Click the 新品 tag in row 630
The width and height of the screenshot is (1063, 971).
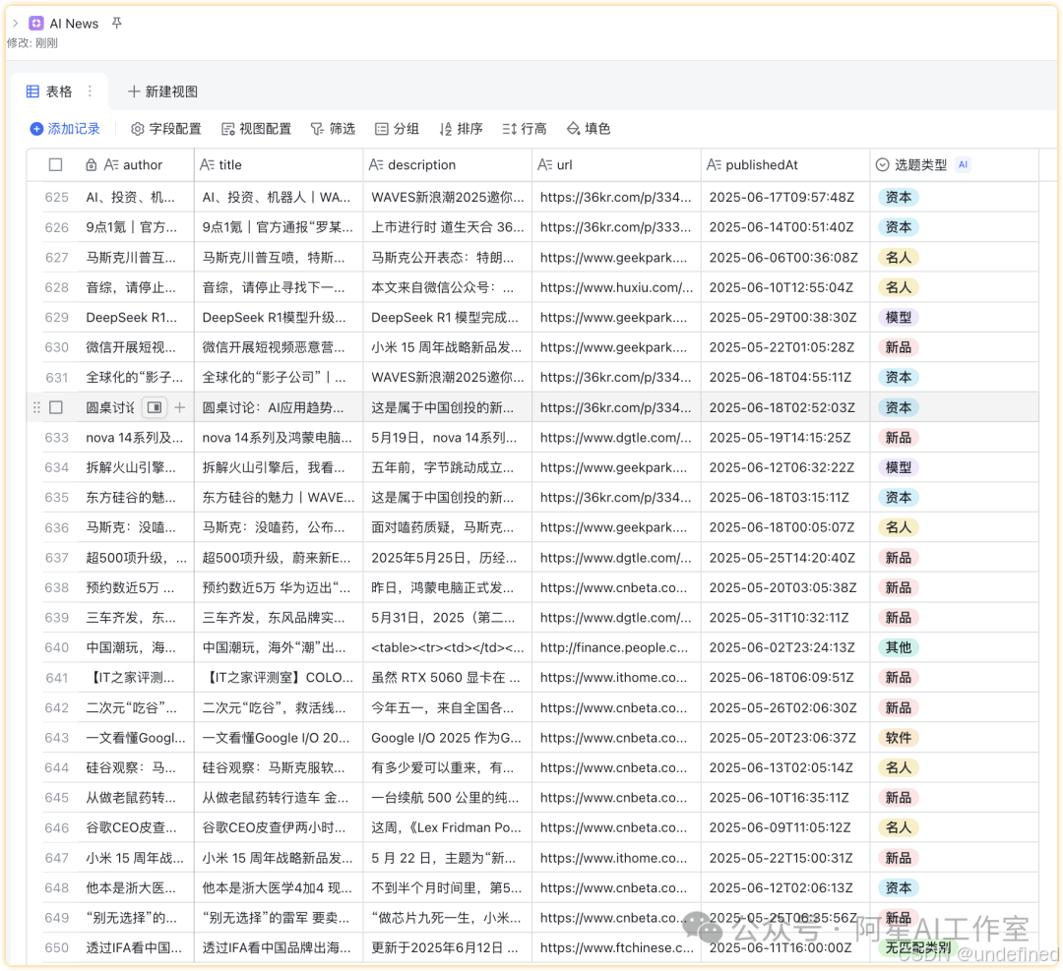point(899,347)
